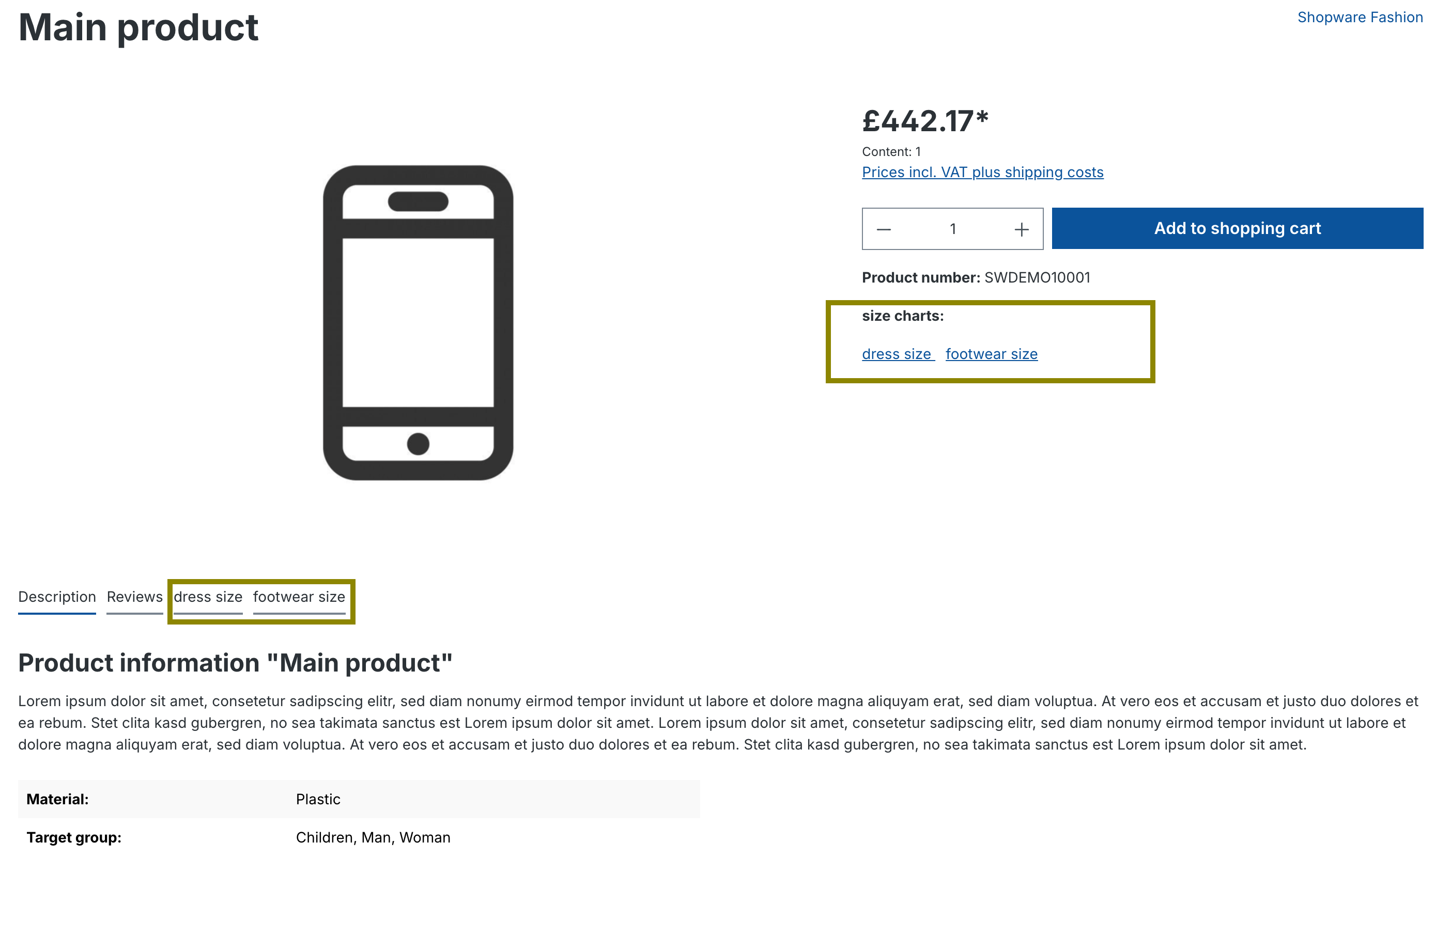Viewport: 1451px width, 936px height.
Task: Click the Lorem ipsum description paragraph
Action: click(x=717, y=723)
